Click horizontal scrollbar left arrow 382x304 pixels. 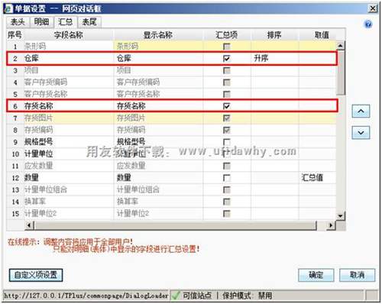pos(29,225)
